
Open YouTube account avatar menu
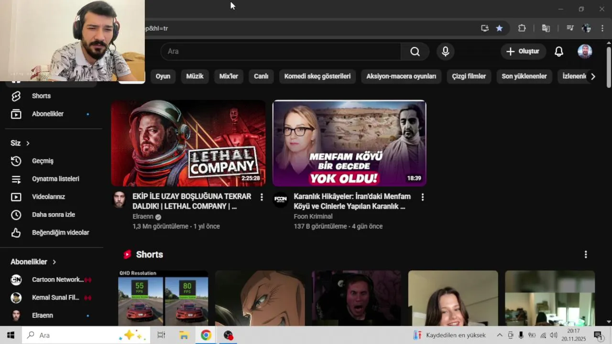585,52
